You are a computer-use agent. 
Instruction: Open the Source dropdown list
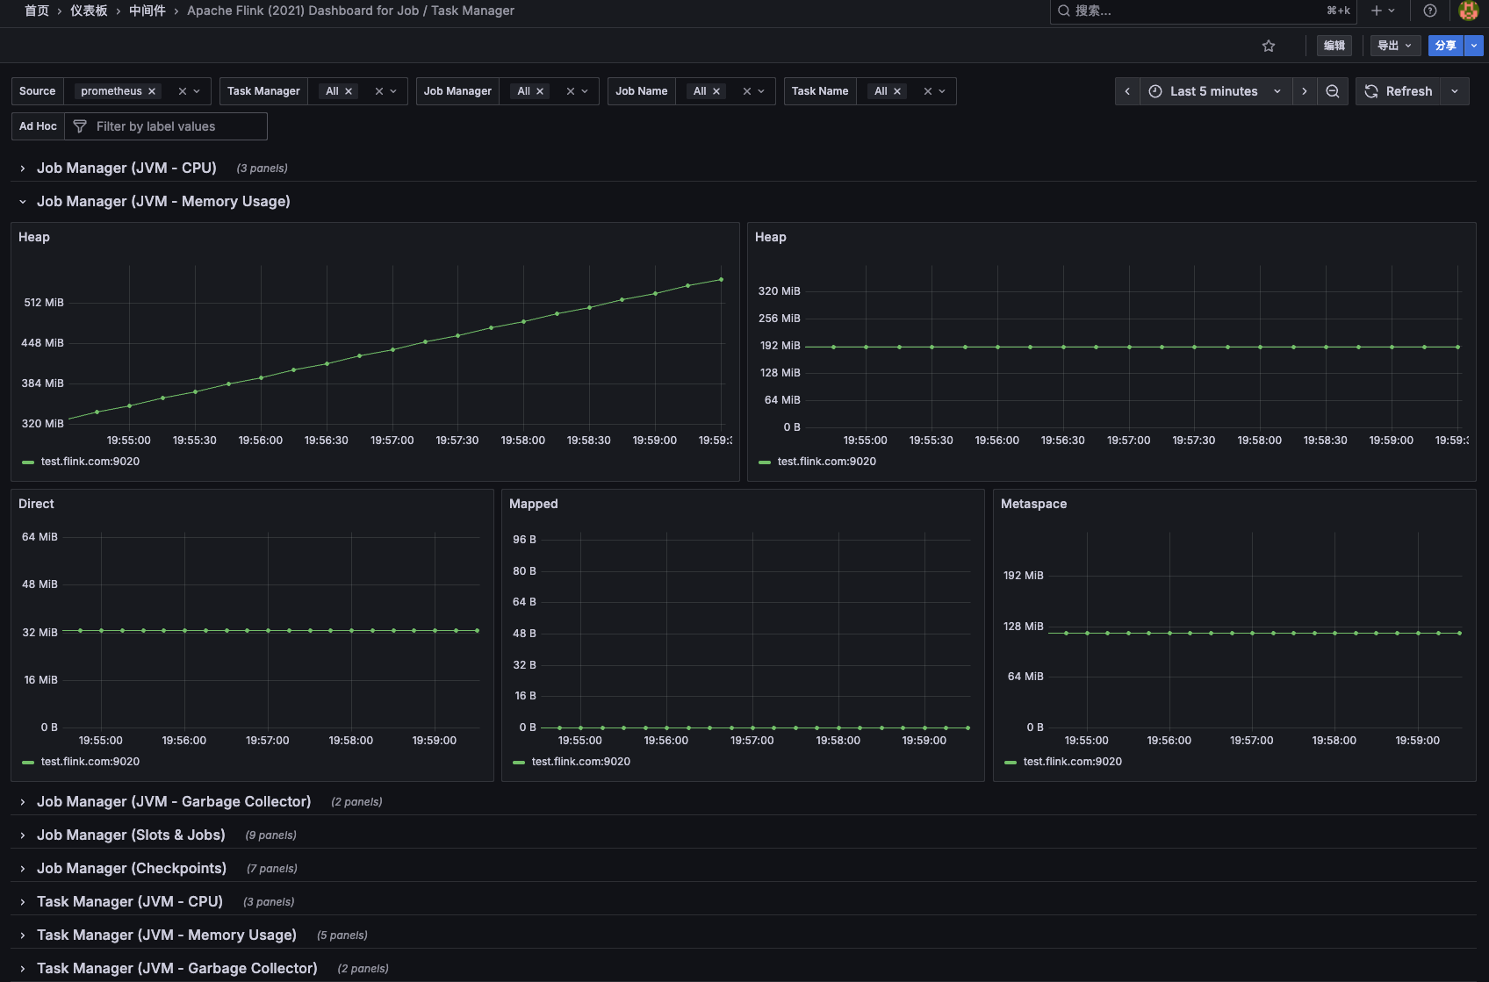point(197,91)
